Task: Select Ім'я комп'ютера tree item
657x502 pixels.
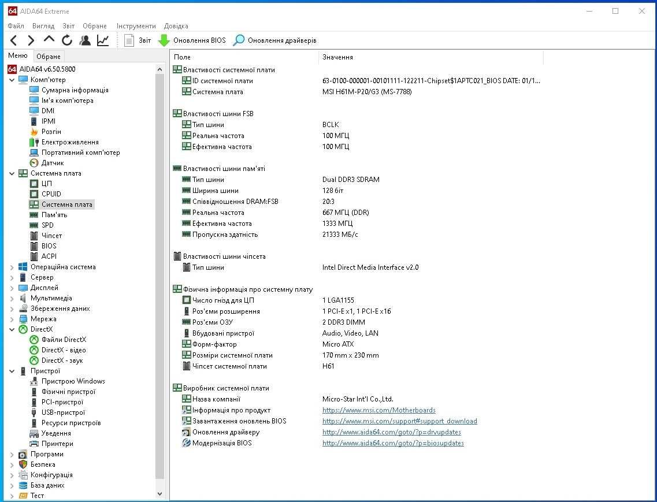Action: pyautogui.click(x=62, y=101)
